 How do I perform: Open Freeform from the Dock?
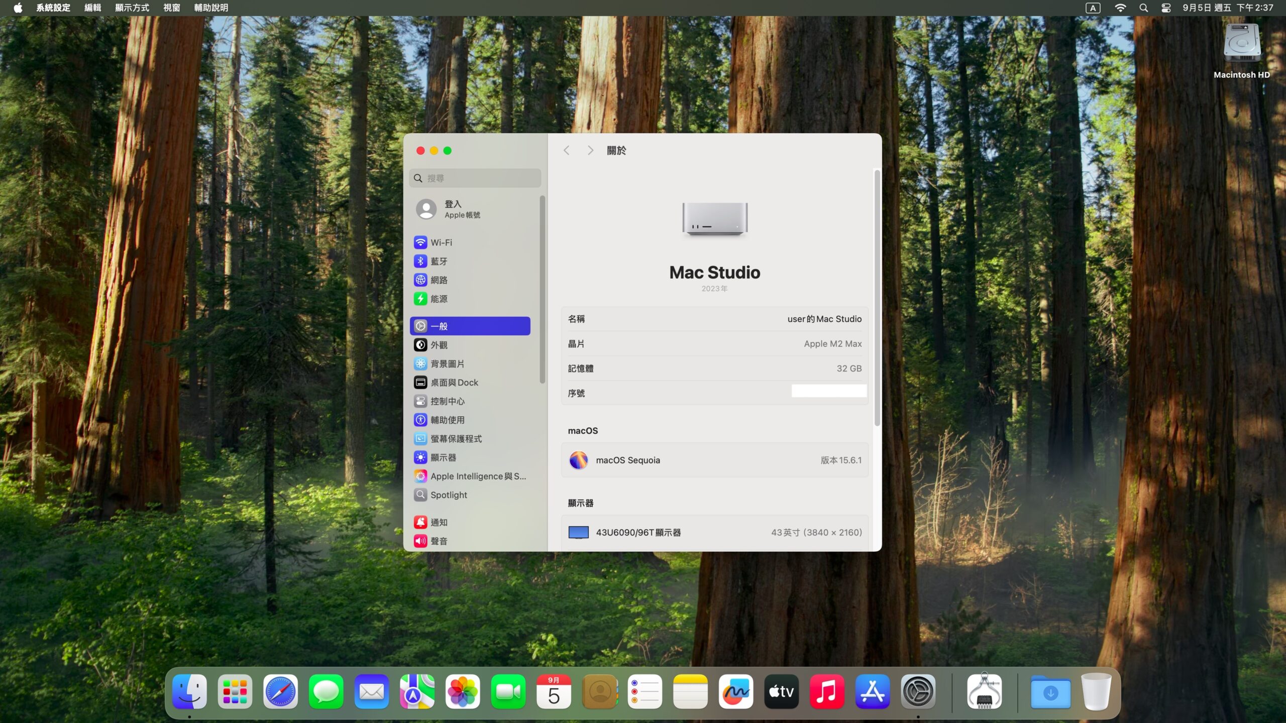(x=736, y=692)
